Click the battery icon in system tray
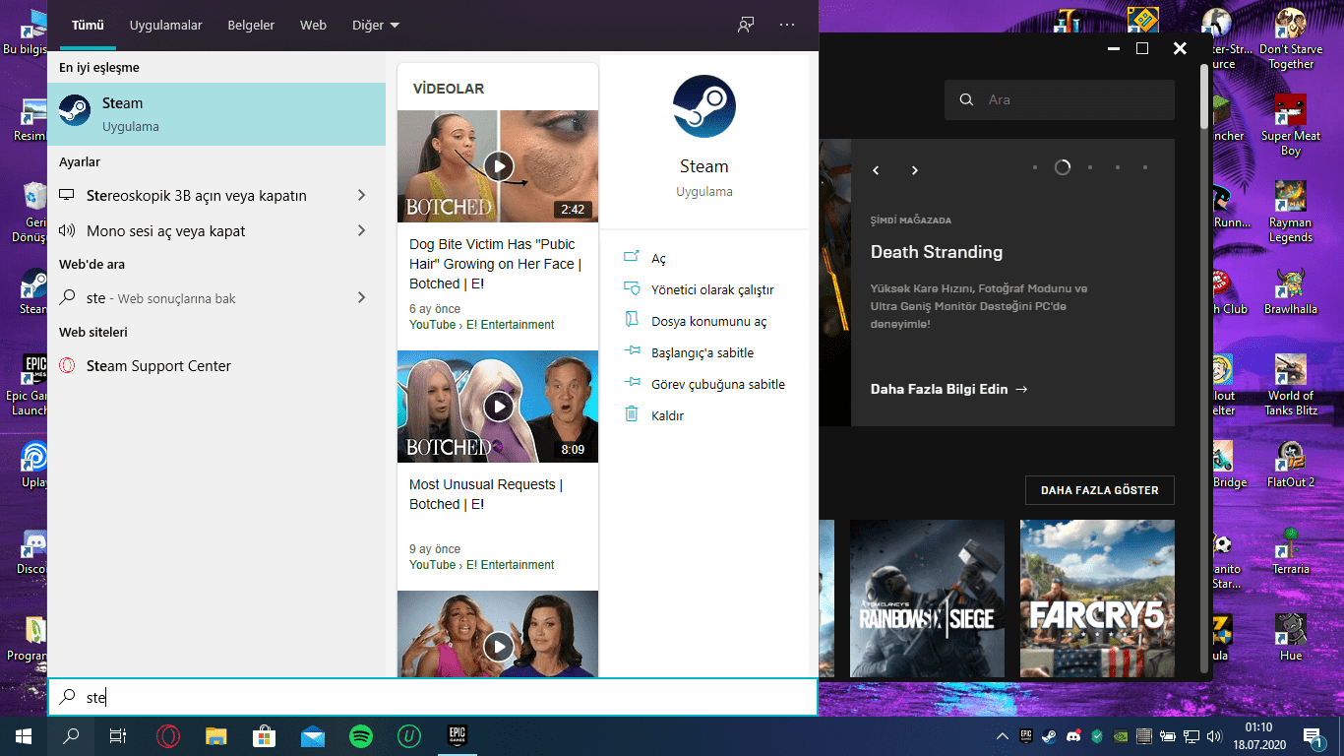Viewport: 1344px width, 756px height. [1167, 736]
